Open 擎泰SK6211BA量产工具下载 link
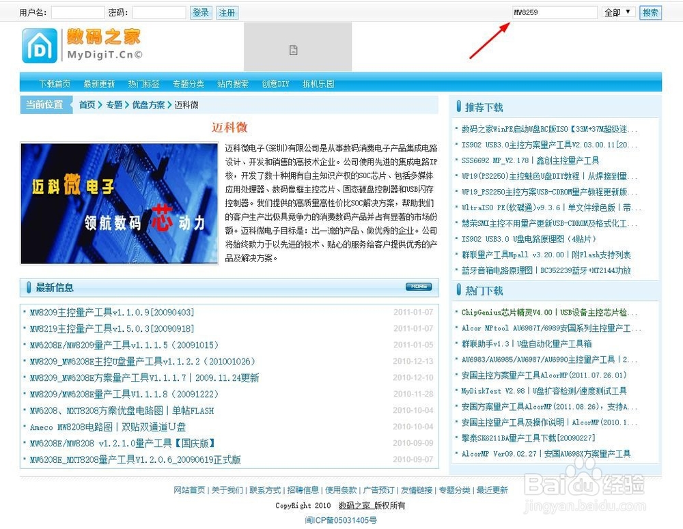 pos(528,438)
